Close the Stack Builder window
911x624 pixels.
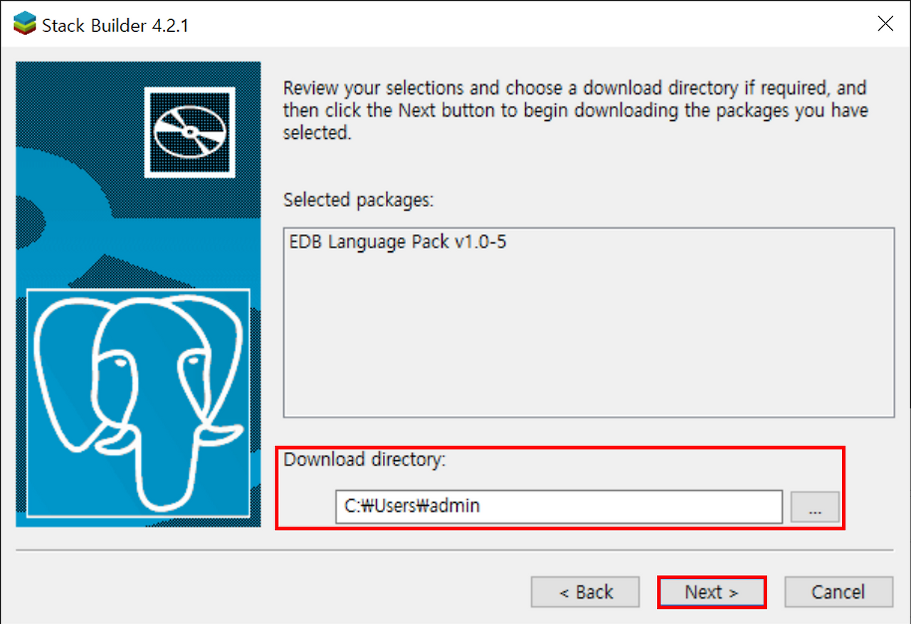coord(885,23)
